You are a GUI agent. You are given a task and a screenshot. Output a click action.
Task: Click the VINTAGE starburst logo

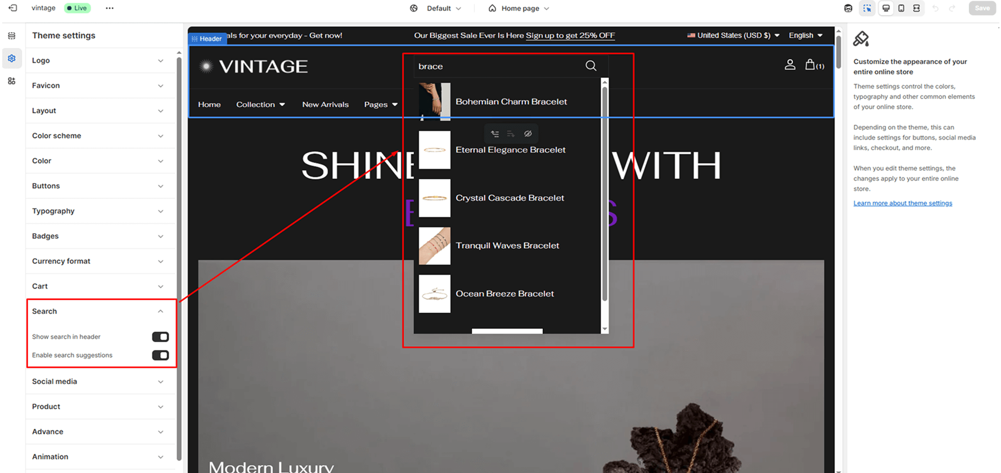pyautogui.click(x=206, y=66)
